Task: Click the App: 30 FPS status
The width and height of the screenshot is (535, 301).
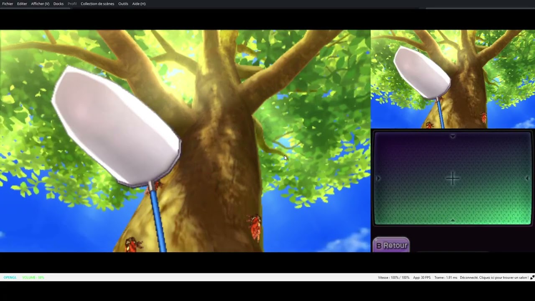Action: click(422, 278)
